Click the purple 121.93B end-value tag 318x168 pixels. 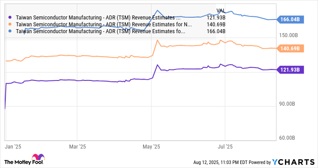click(290, 70)
